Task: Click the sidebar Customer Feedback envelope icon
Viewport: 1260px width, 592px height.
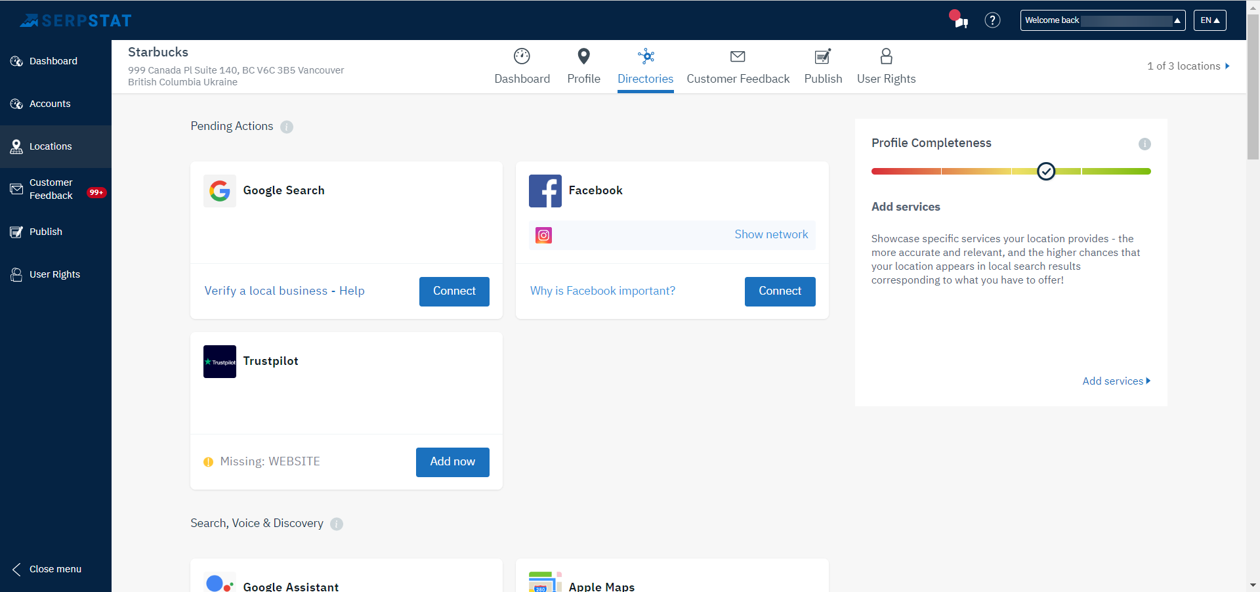Action: coord(16,189)
